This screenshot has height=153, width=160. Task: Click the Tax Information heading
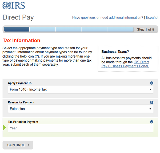[x=21, y=40]
